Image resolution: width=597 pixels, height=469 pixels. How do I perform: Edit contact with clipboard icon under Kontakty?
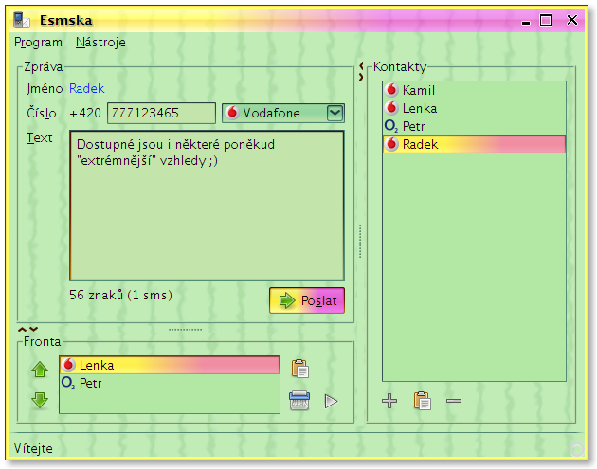coord(423,401)
